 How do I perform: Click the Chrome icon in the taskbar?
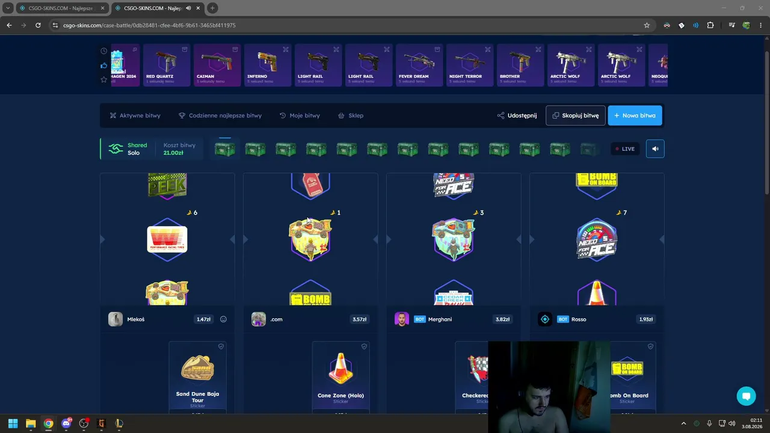point(48,423)
